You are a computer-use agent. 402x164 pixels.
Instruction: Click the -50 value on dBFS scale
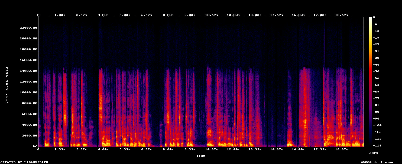[376, 71]
